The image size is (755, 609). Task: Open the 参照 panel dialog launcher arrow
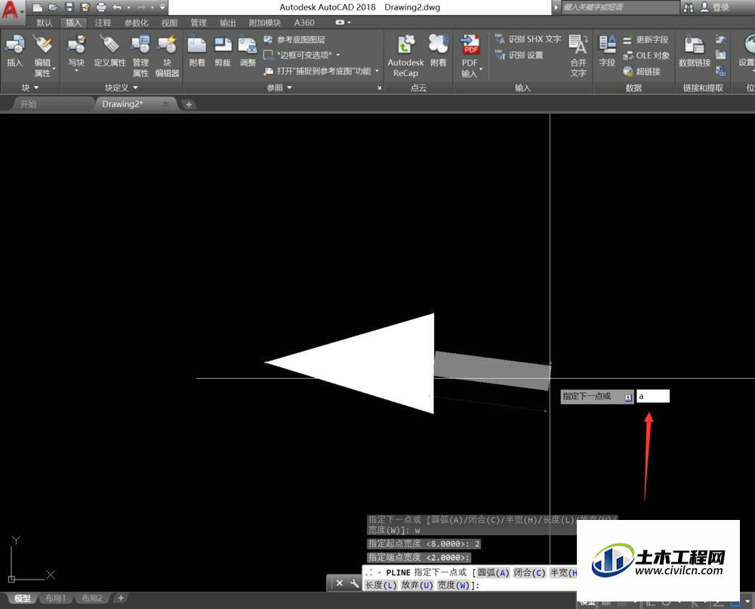click(380, 88)
